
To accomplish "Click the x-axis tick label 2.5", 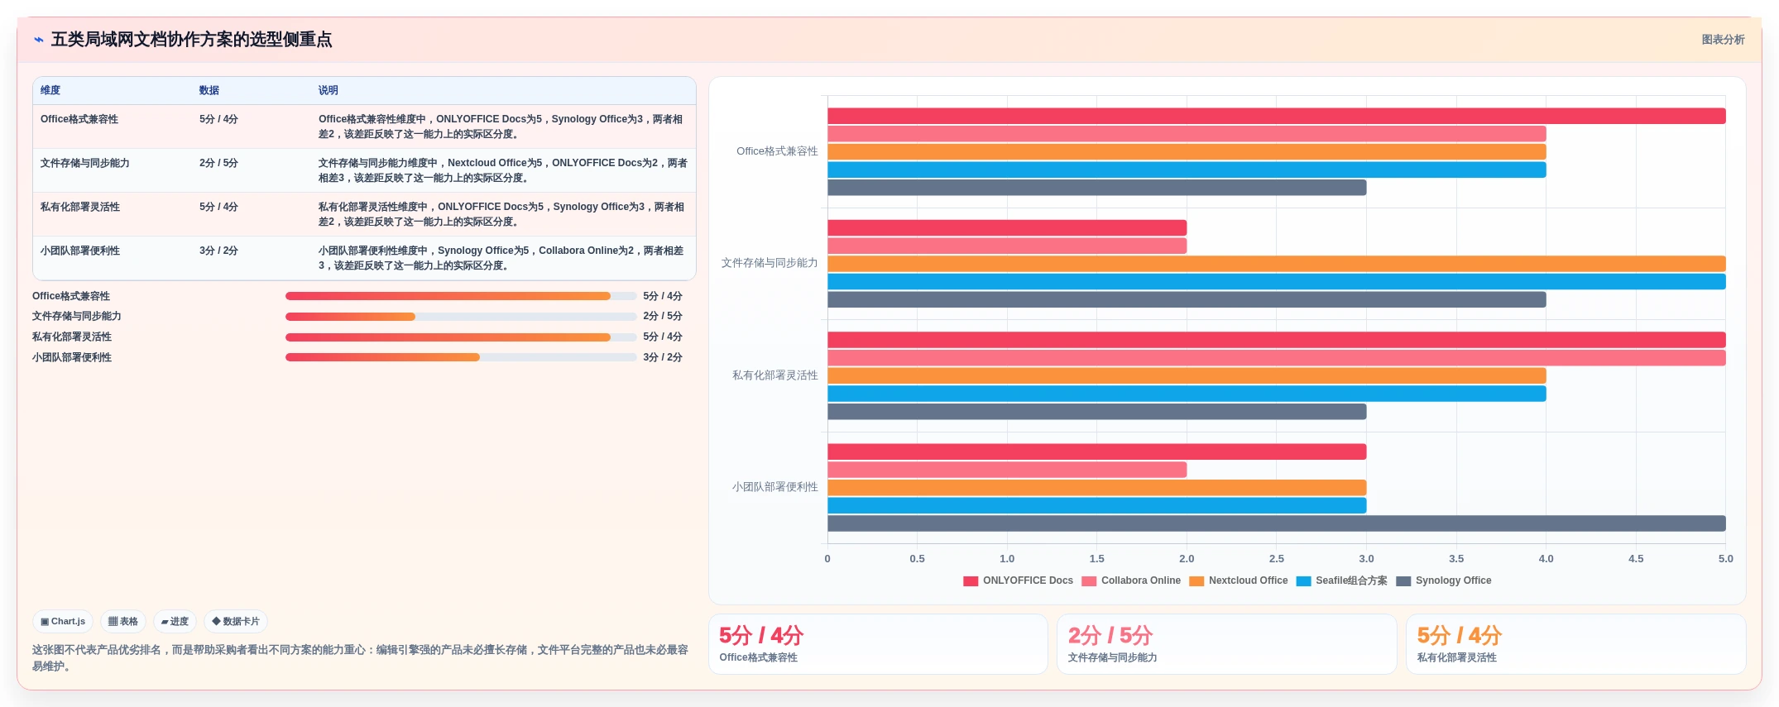I will pos(1277,559).
